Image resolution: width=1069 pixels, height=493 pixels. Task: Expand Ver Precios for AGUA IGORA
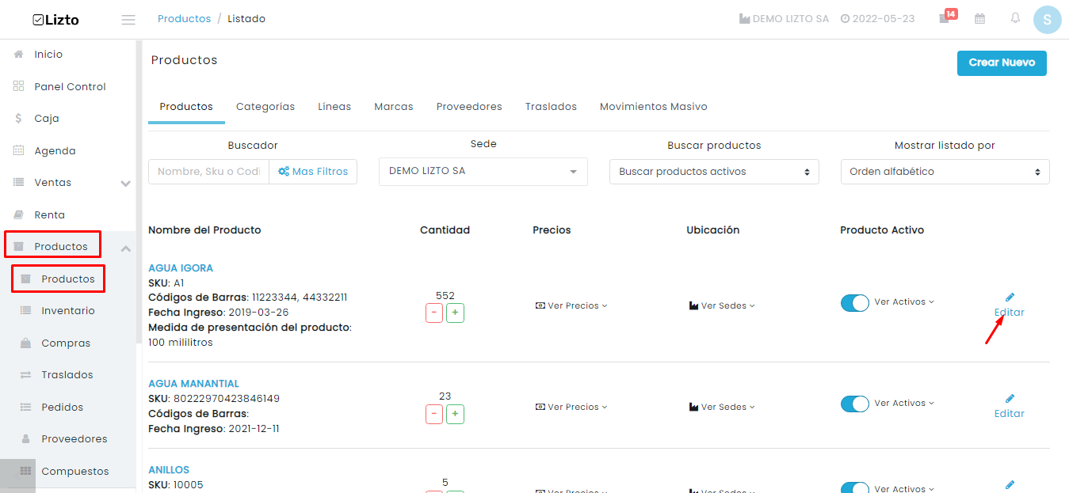tap(571, 305)
